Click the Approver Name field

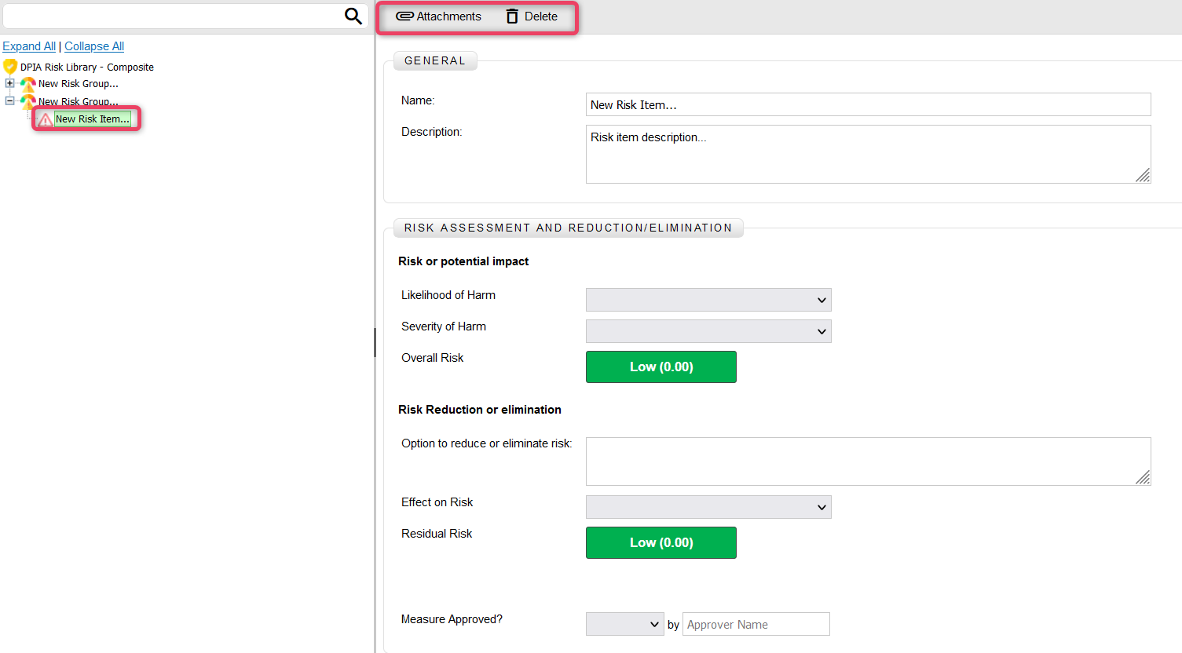[x=756, y=624]
